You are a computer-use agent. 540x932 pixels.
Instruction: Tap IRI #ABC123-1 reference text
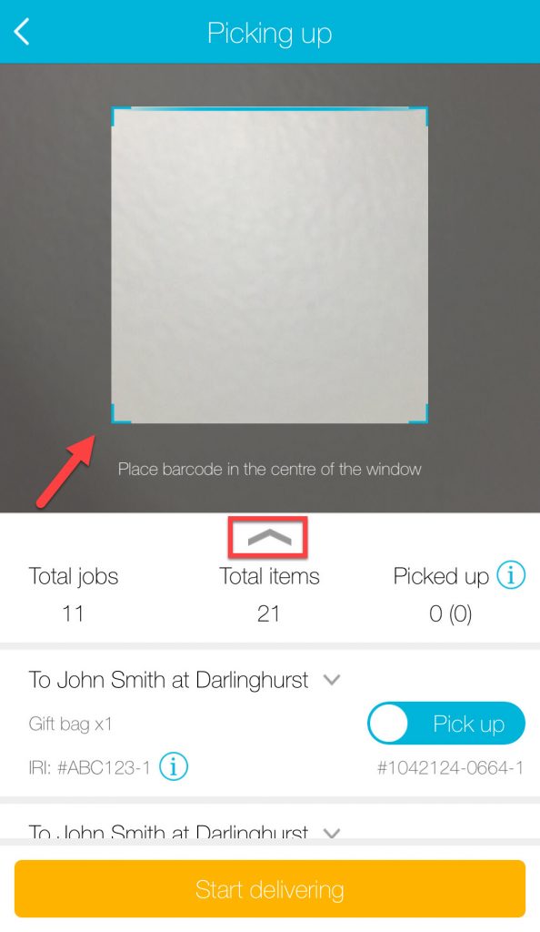coord(90,767)
